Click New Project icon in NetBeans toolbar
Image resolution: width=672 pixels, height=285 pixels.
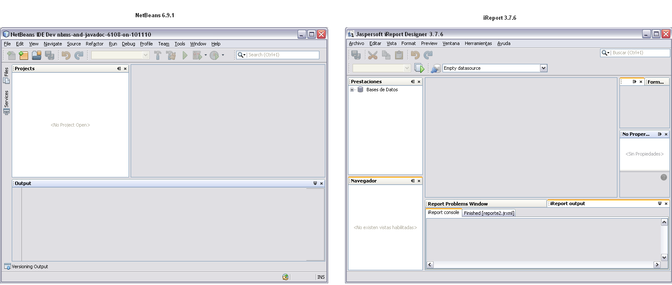click(x=24, y=55)
